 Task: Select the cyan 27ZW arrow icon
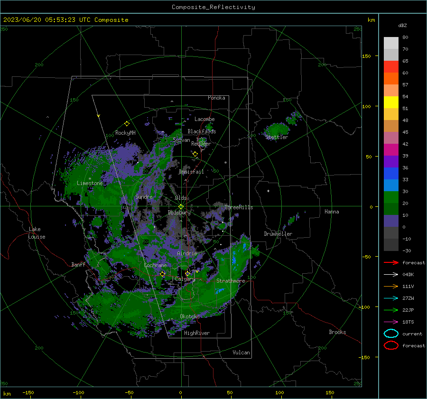point(391,298)
